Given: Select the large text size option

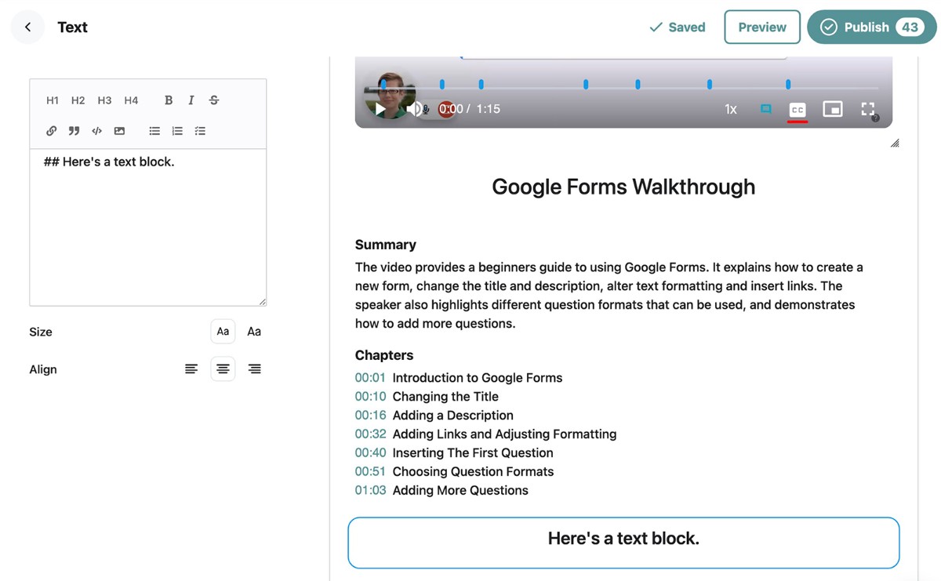Looking at the screenshot, I should [254, 332].
